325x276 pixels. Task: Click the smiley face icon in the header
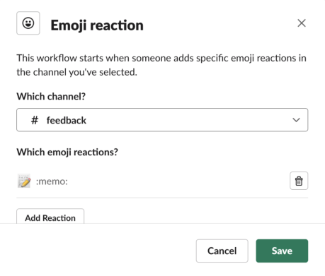28,23
